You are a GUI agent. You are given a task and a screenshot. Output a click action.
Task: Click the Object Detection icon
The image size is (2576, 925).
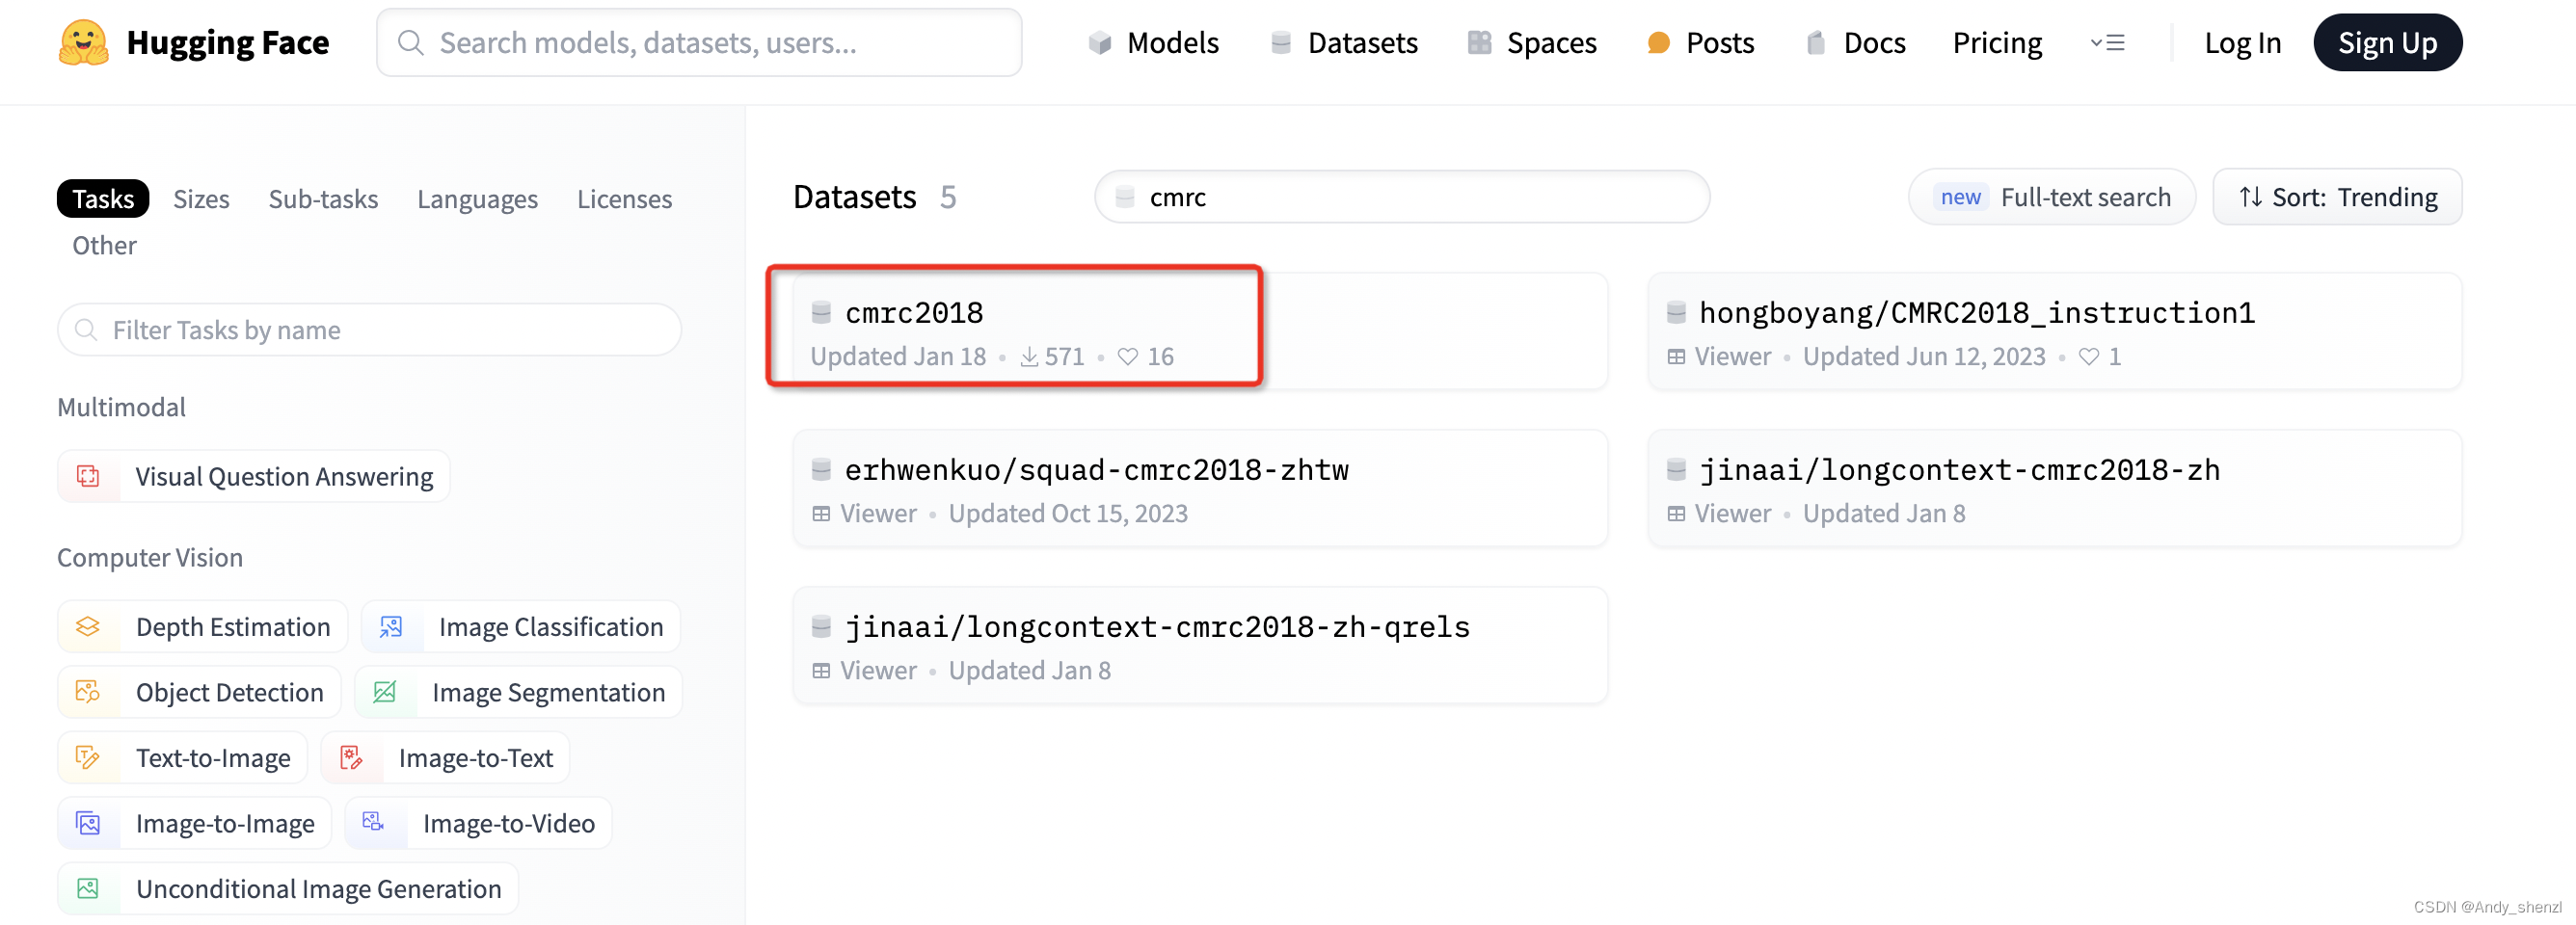88,692
